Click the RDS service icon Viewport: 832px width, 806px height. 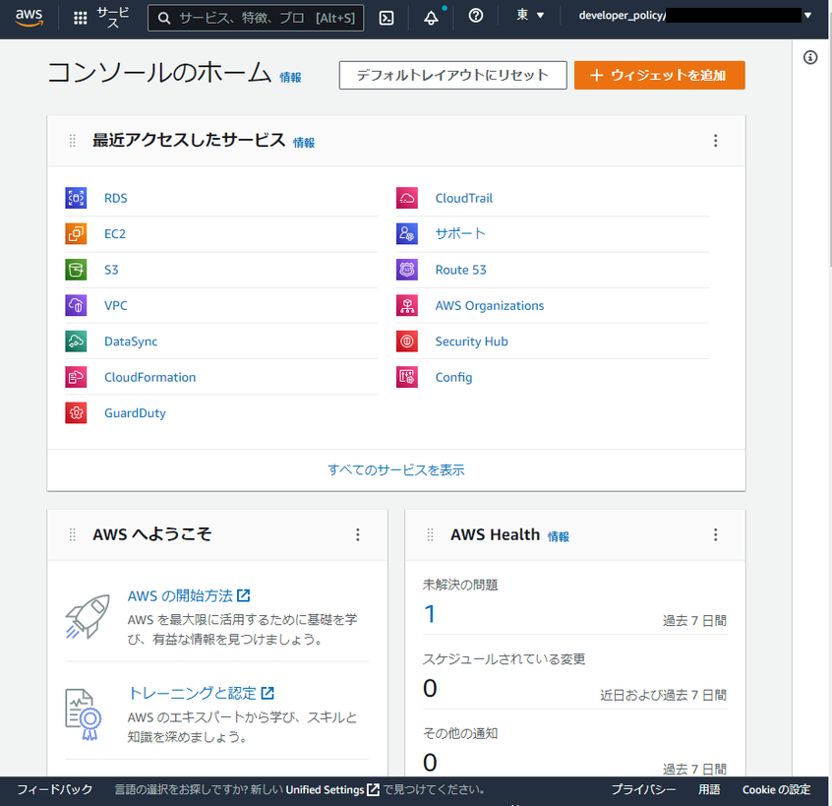(76, 198)
